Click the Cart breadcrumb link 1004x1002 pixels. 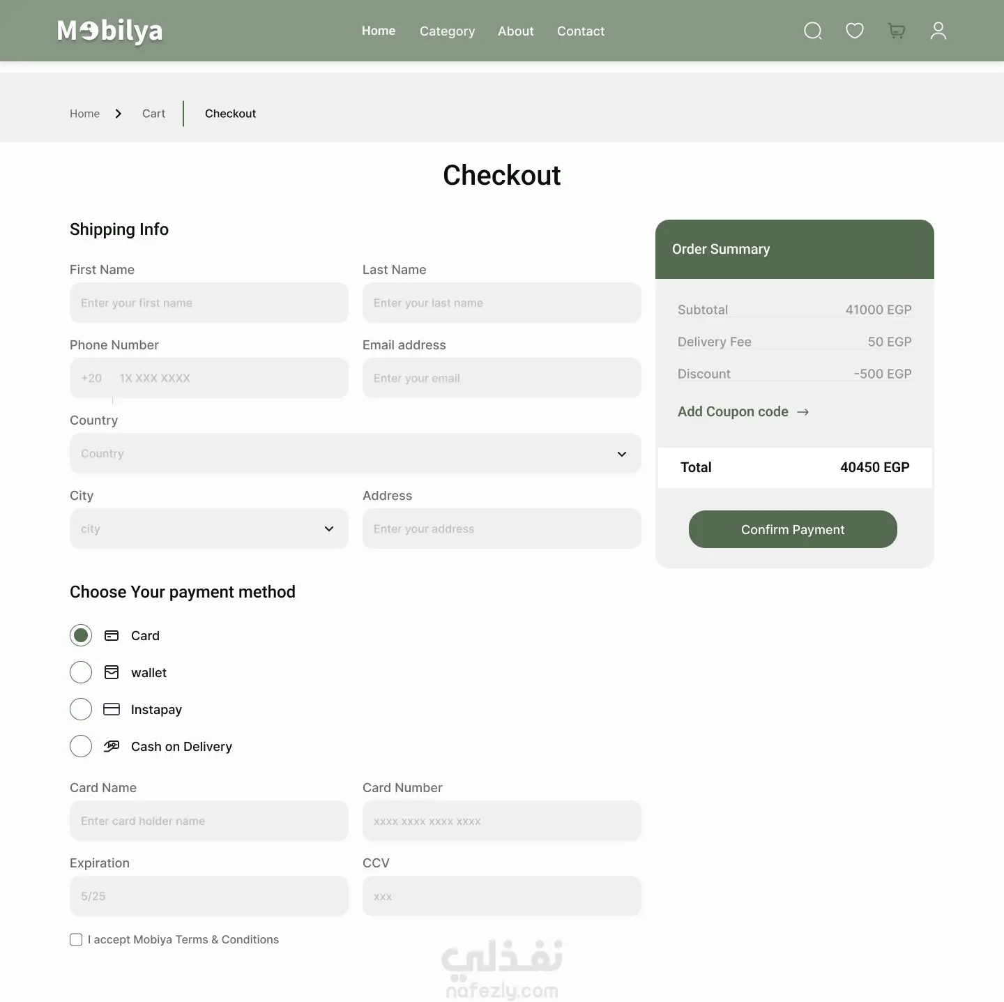pos(153,114)
